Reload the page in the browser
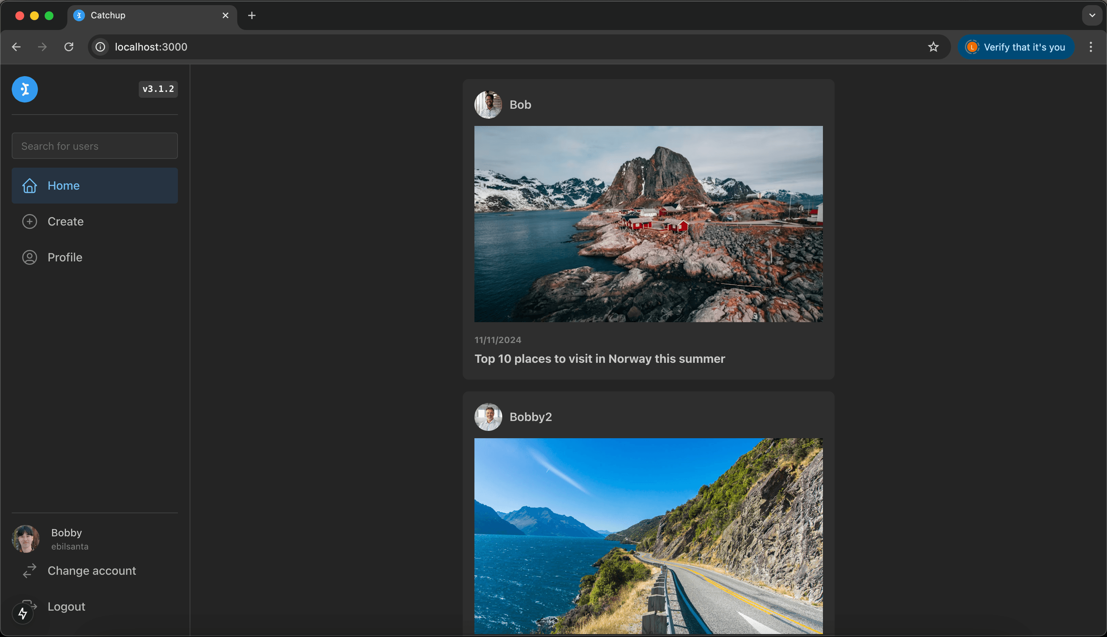 click(x=69, y=47)
